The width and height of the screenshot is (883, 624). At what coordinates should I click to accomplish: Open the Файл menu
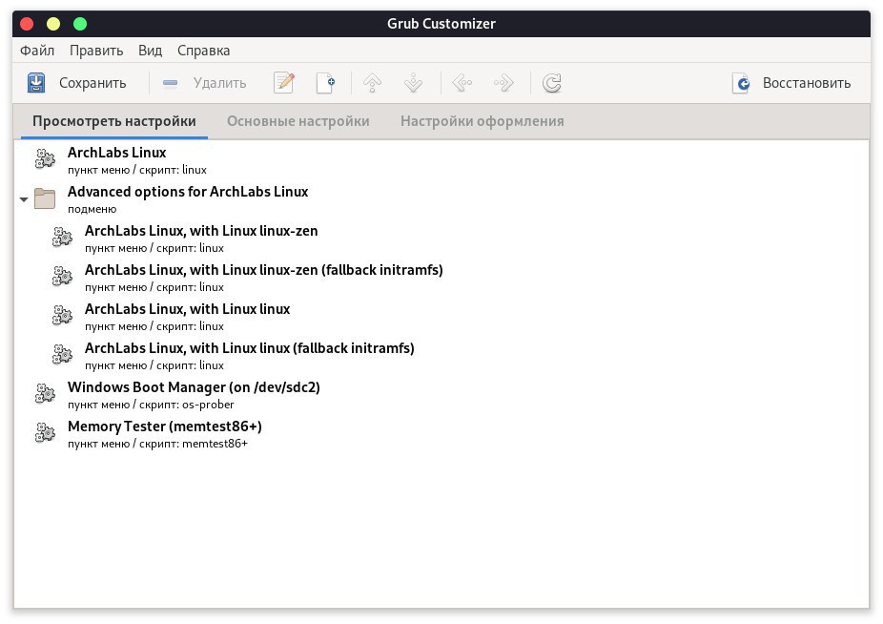click(37, 51)
